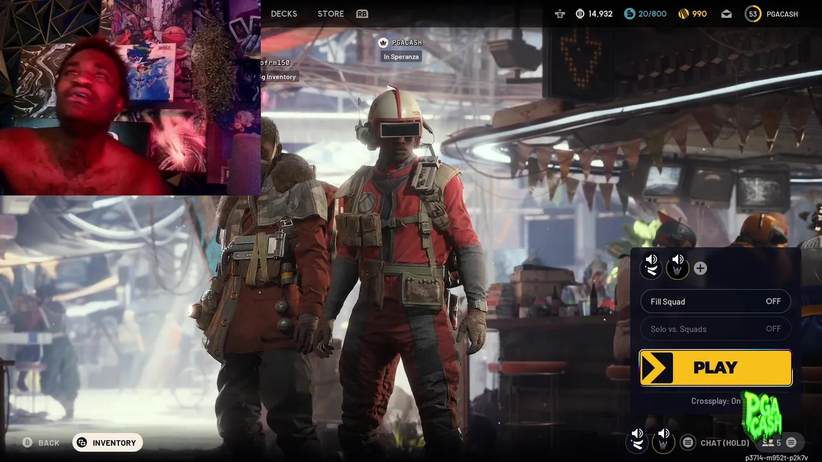The height and width of the screenshot is (462, 822).
Task: Click the menu icon right of friends count
Action: (x=791, y=442)
